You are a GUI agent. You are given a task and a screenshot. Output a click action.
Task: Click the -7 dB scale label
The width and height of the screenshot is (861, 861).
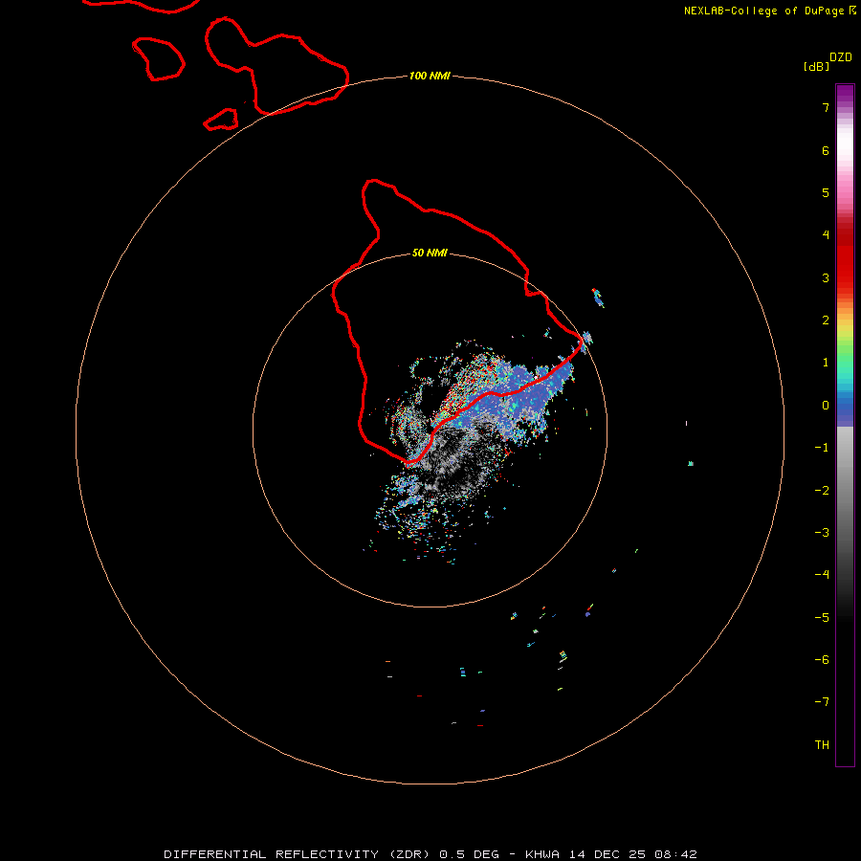pos(822,702)
